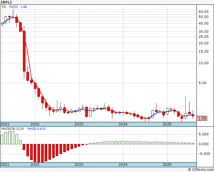Click the tallest green MACD histogram bar
This screenshot has height=172, width=214.
9,138
